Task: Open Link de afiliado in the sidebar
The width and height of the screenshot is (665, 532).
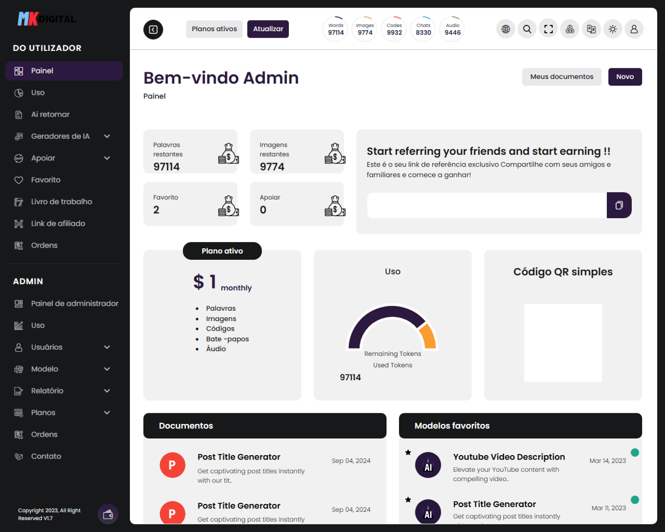Action: tap(58, 223)
